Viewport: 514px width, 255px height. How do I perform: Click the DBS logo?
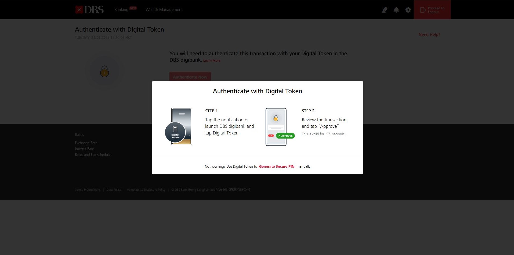coord(89,10)
